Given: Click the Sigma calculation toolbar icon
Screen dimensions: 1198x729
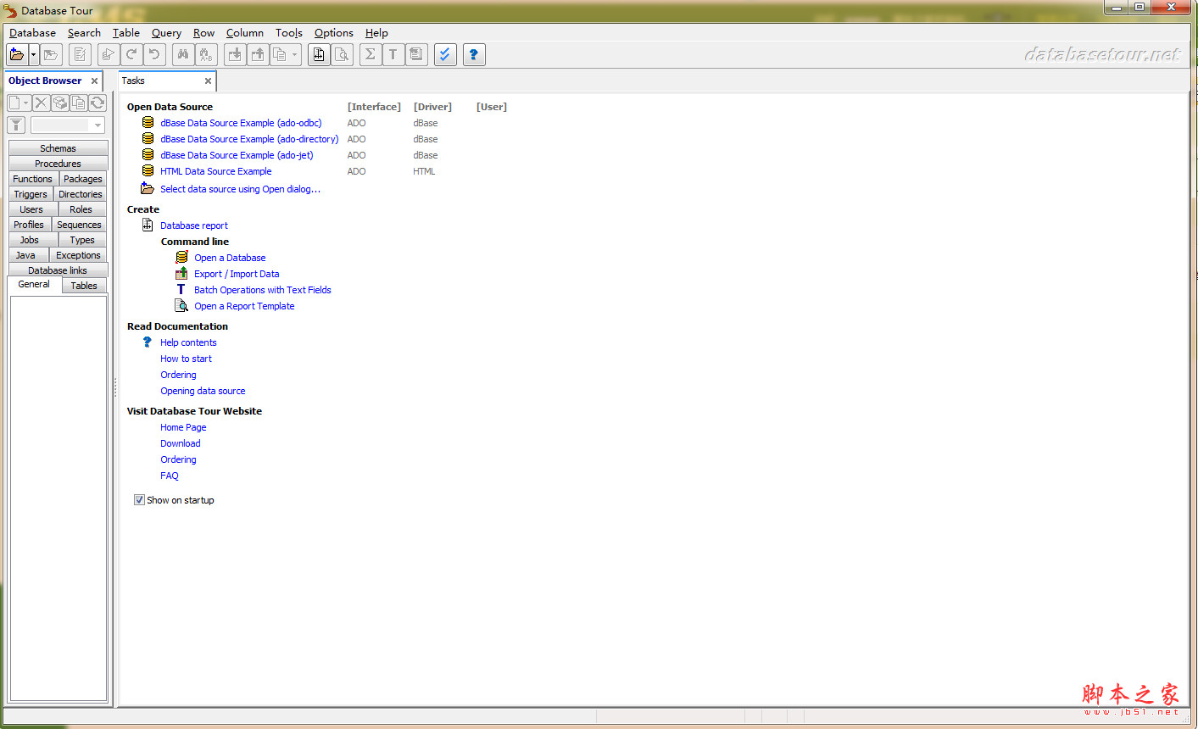Looking at the screenshot, I should pos(371,55).
